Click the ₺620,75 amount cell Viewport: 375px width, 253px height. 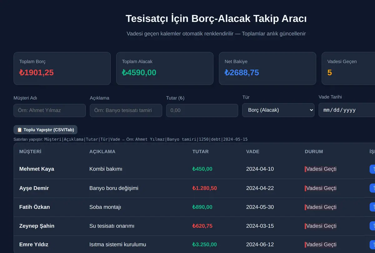pyautogui.click(x=202, y=226)
